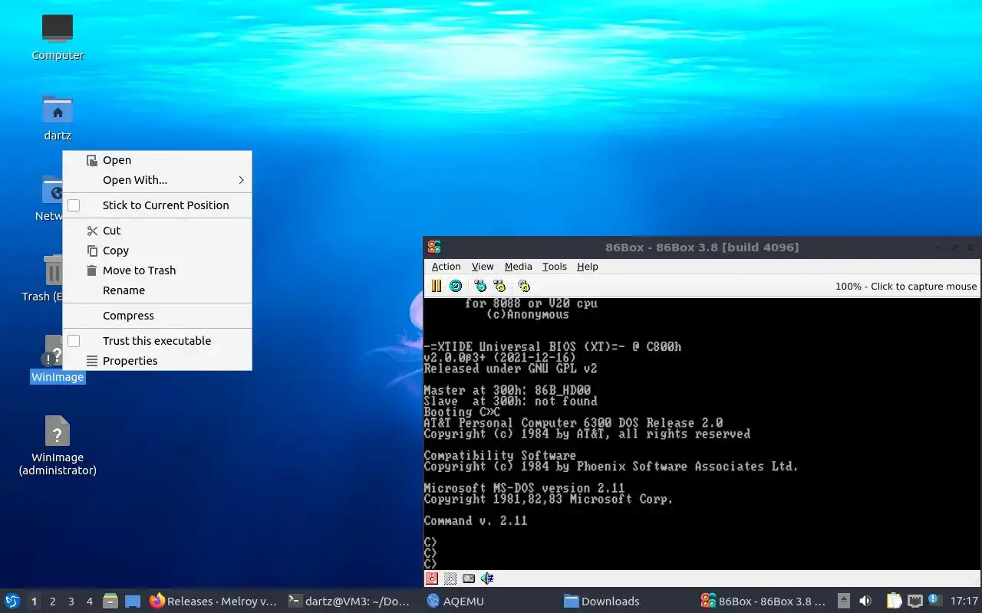The height and width of the screenshot is (613, 982).
Task: Open the Lubuntu start menu bird icon
Action: point(12,602)
